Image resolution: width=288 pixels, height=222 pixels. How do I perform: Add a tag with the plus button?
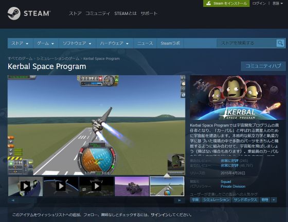click(x=274, y=200)
